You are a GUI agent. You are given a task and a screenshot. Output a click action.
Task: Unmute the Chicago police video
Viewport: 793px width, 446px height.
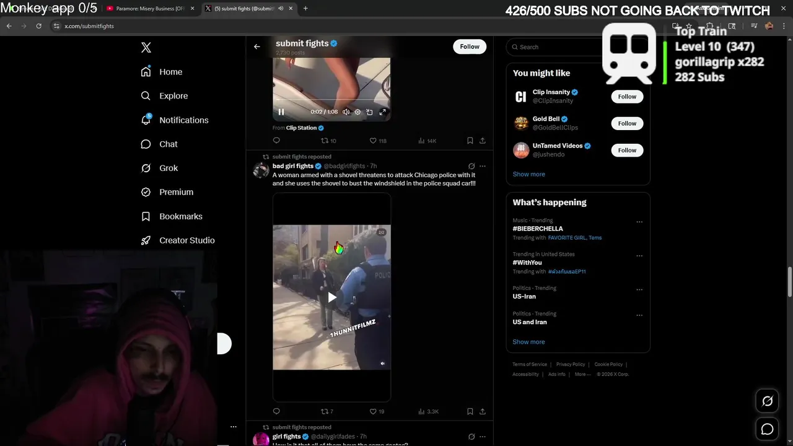click(x=382, y=364)
